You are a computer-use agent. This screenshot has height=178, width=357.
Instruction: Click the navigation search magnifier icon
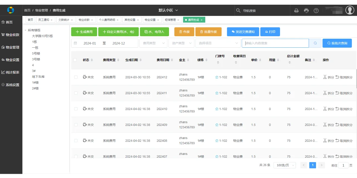(x=238, y=10)
